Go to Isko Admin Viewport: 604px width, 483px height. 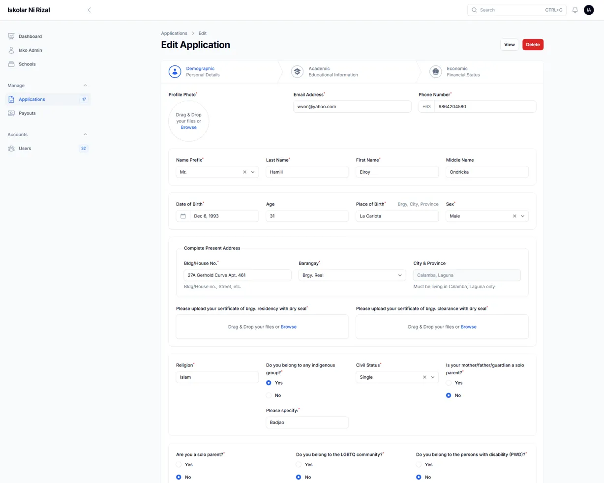pyautogui.click(x=48, y=50)
